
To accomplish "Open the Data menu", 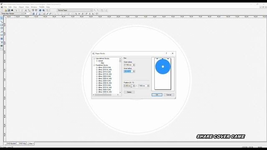I will (27, 7).
